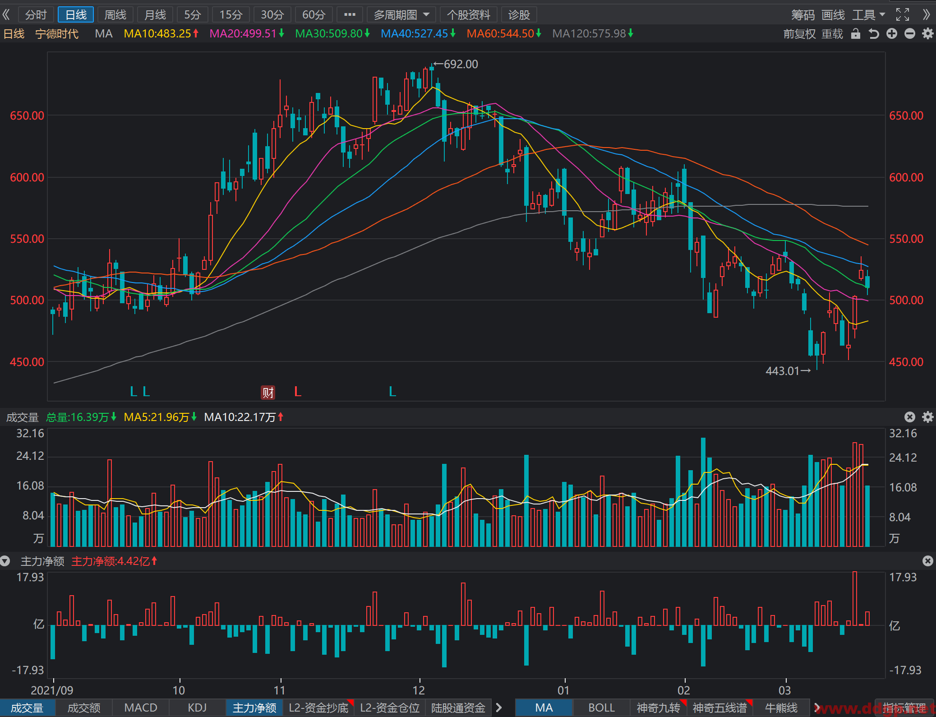Image resolution: width=936 pixels, height=717 pixels.
Task: Expand the 工具 tools dropdown
Action: pos(869,15)
